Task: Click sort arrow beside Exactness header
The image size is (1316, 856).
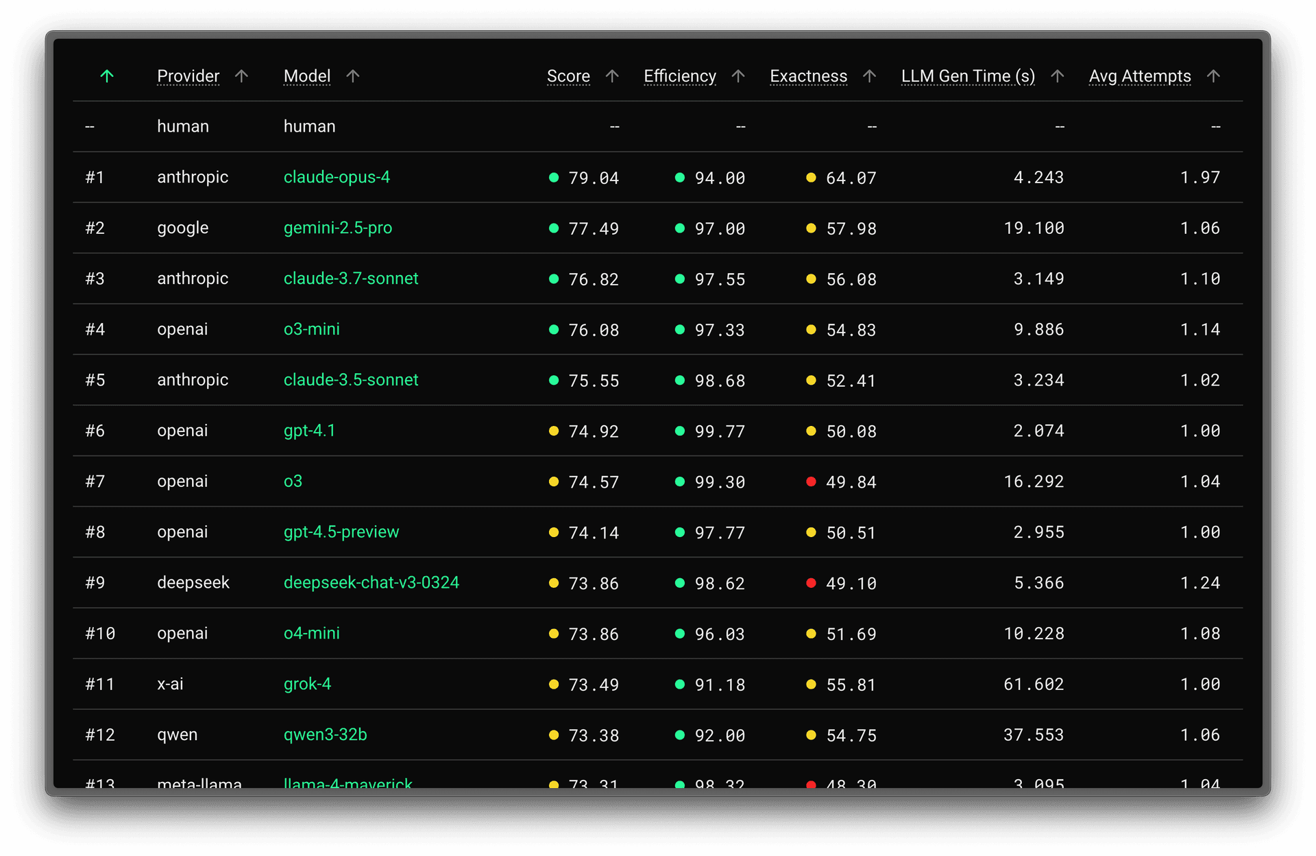Action: pyautogui.click(x=869, y=76)
